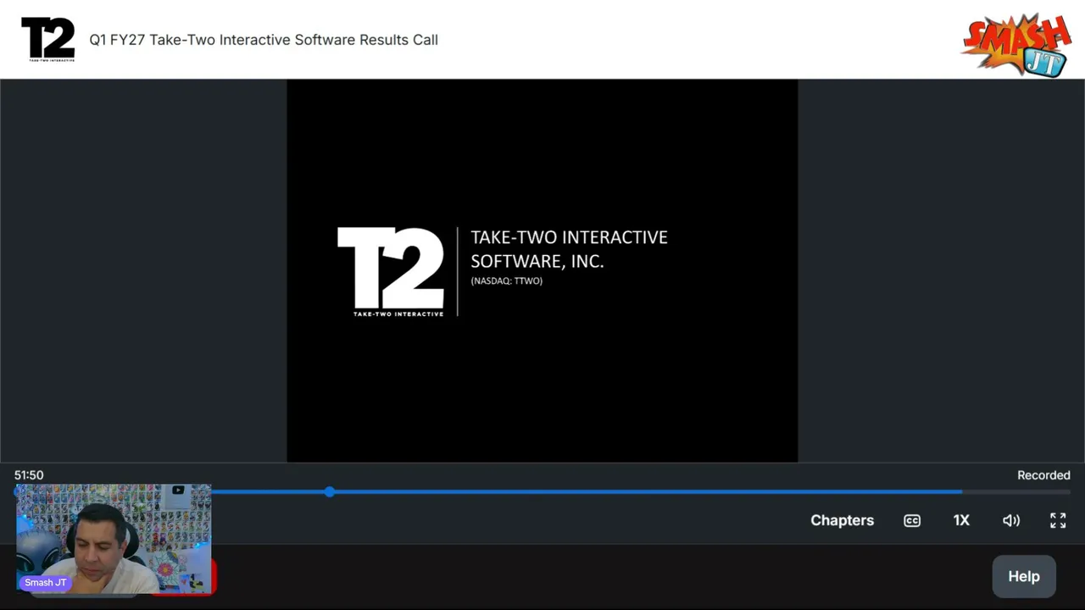Click the "51:50" elapsed time

[29, 475]
